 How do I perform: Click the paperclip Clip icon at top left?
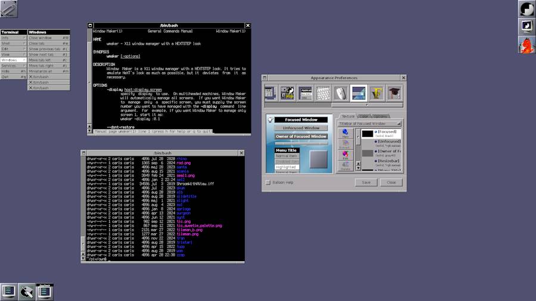coord(9,8)
